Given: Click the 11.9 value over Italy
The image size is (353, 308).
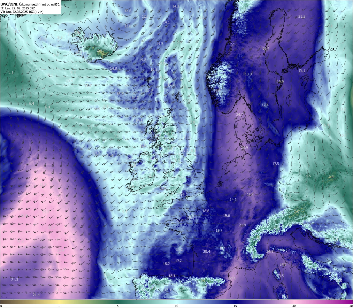Looking at the screenshot, I should coord(312,289).
